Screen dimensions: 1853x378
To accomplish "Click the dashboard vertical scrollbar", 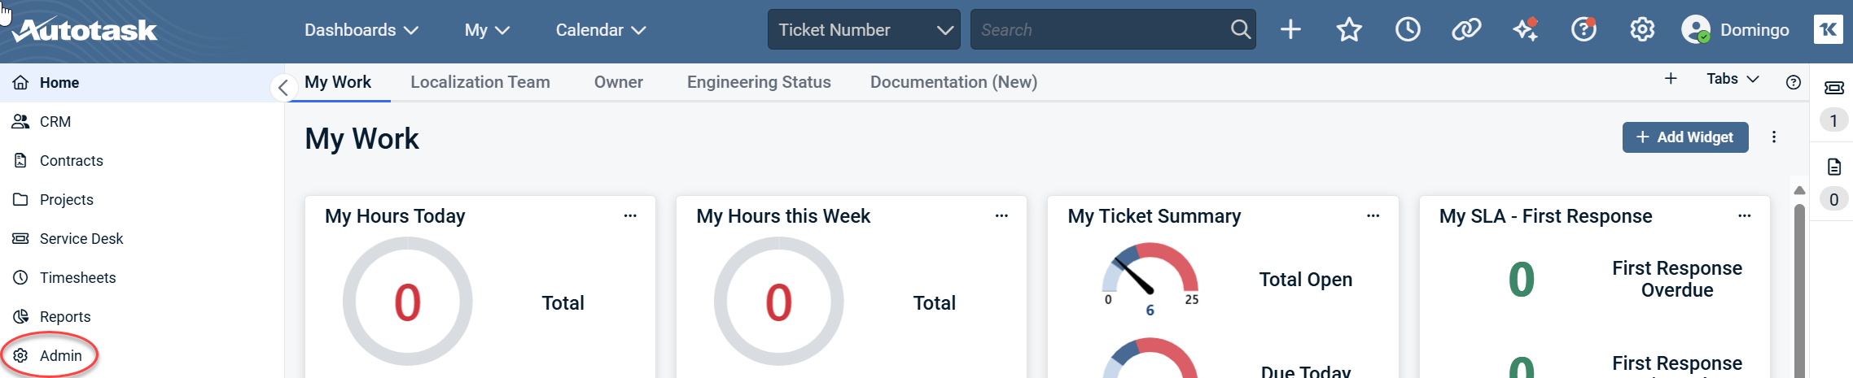I will point(1799,293).
